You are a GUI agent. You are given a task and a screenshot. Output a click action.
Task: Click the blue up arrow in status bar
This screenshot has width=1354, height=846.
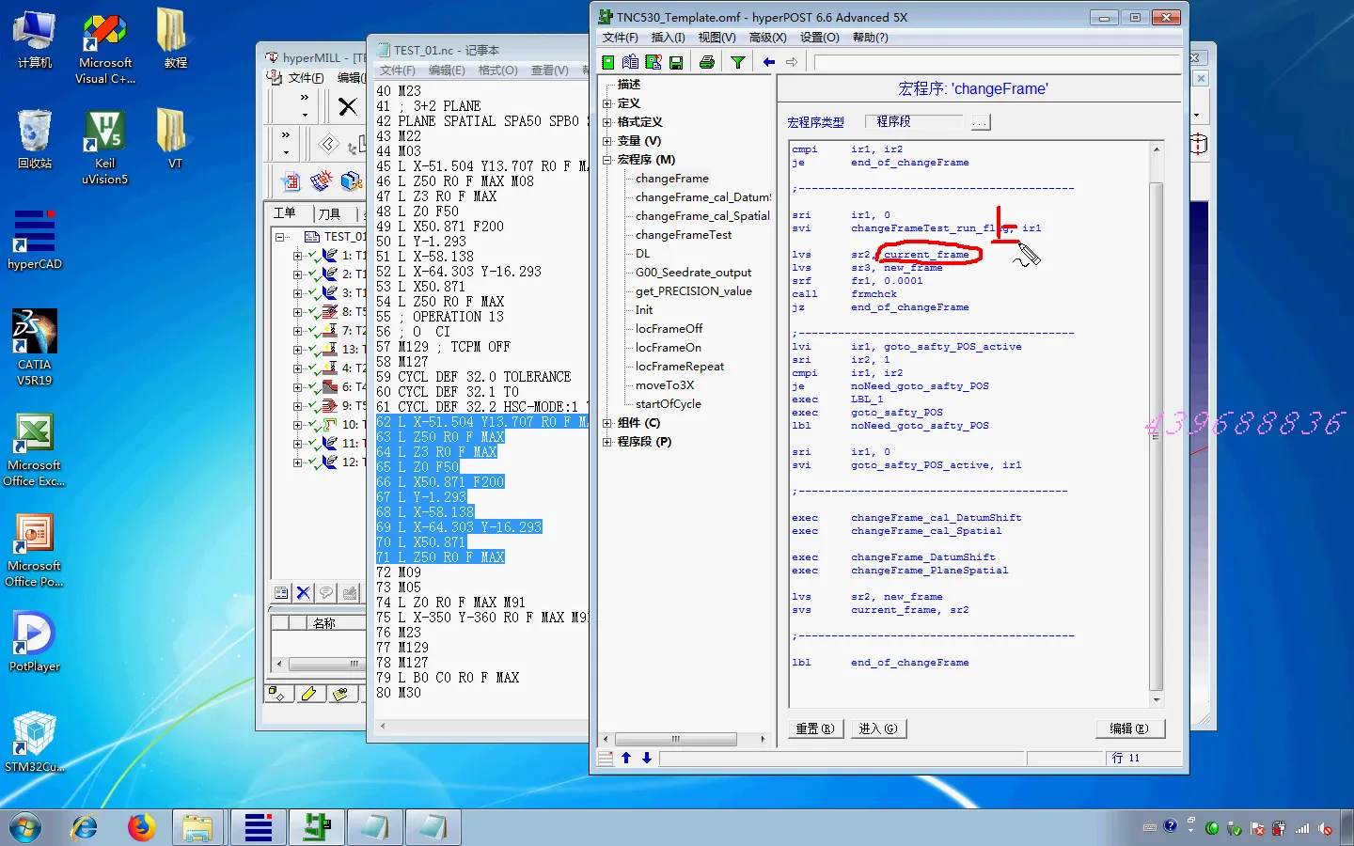pyautogui.click(x=626, y=758)
